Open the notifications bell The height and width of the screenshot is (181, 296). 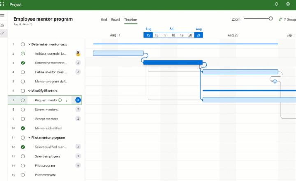pos(276,5)
